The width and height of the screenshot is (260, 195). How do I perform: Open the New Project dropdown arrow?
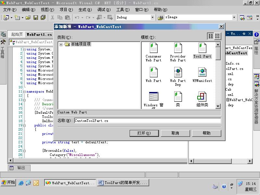(x=11, y=18)
